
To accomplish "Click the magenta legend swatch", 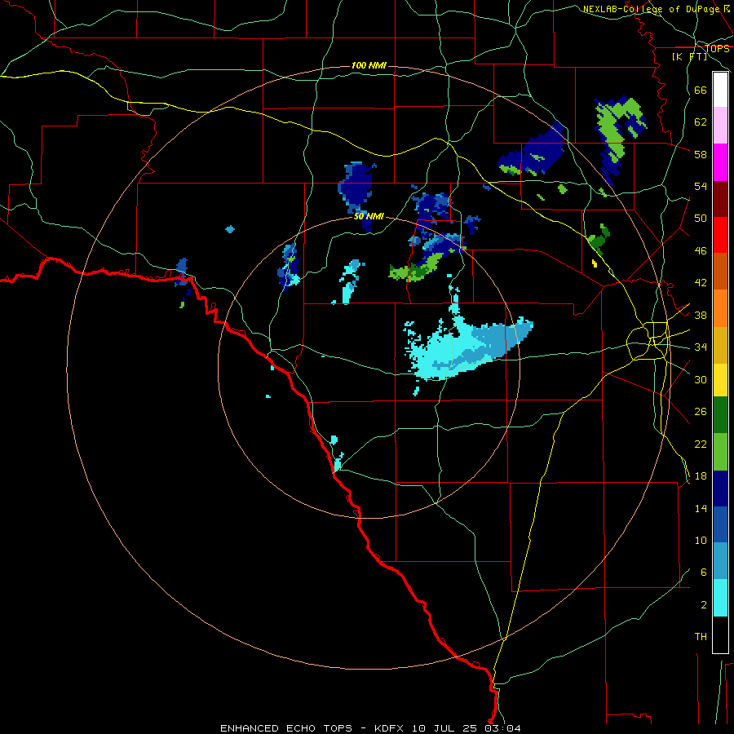I will click(x=720, y=162).
